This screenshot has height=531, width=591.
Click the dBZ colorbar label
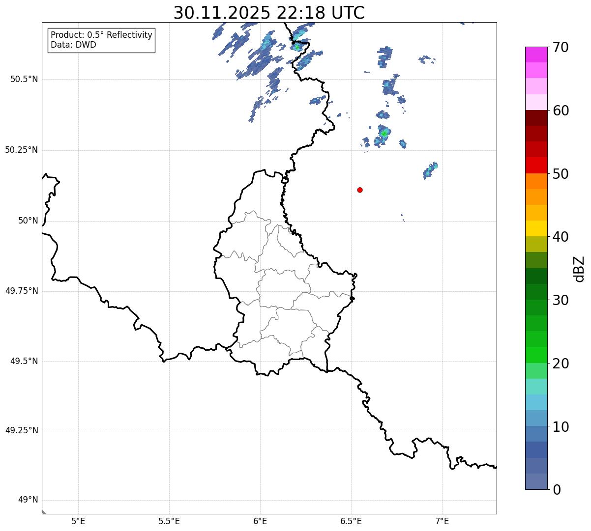[579, 268]
